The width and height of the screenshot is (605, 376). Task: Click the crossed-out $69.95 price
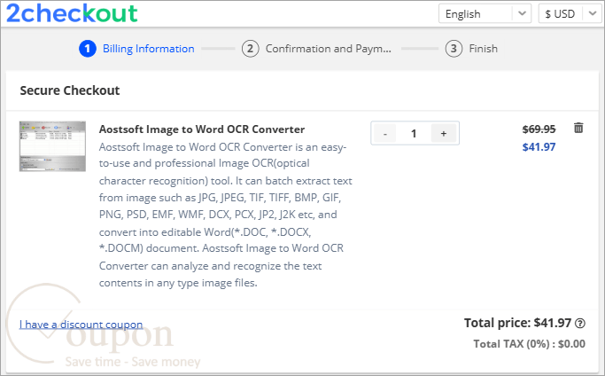539,129
